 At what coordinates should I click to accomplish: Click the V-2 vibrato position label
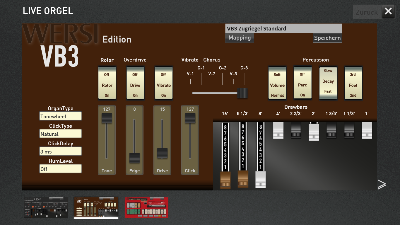click(212, 74)
